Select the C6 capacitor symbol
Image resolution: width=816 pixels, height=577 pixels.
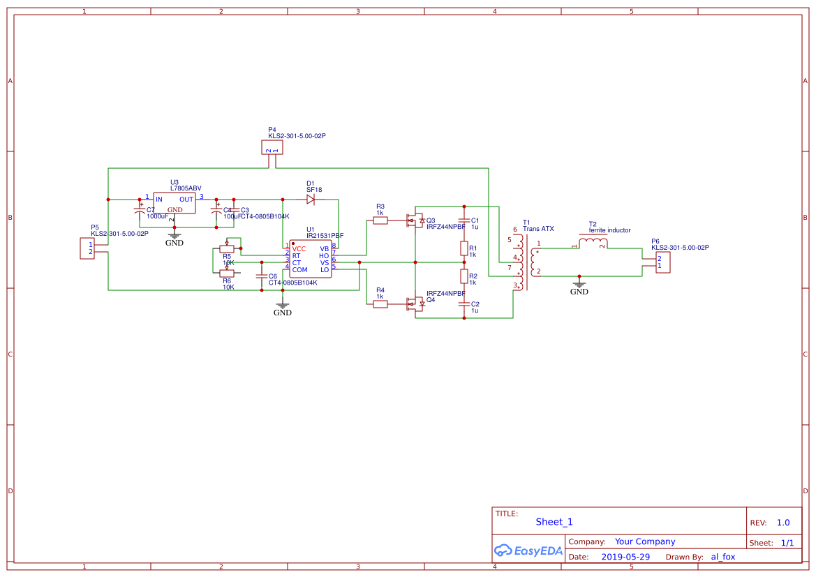pos(262,276)
